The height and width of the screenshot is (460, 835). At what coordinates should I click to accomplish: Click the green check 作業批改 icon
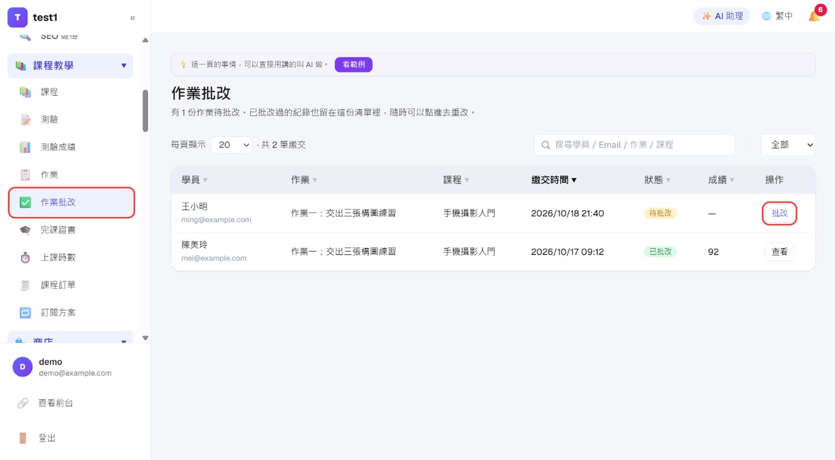(25, 203)
